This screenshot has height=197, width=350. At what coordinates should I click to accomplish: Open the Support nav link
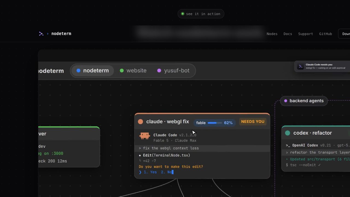pos(305,34)
